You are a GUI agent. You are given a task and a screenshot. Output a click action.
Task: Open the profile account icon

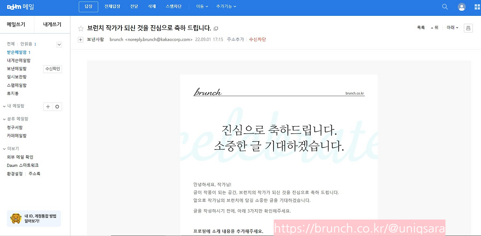(461, 6)
